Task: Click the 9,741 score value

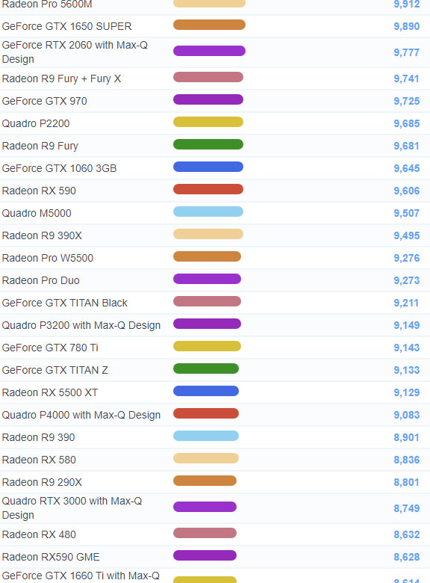Action: pyautogui.click(x=407, y=78)
